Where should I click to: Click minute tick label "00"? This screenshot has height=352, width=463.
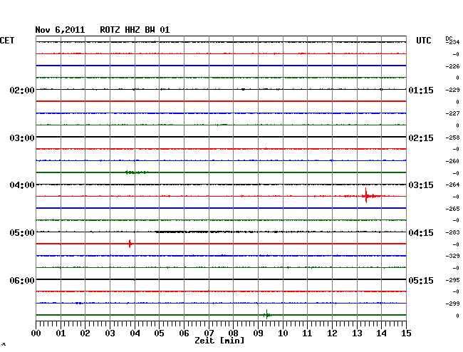[36, 333]
